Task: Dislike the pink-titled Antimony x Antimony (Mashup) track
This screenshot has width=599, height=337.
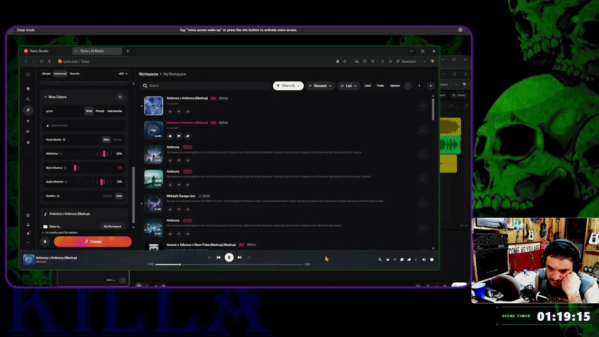Action: 178,136
